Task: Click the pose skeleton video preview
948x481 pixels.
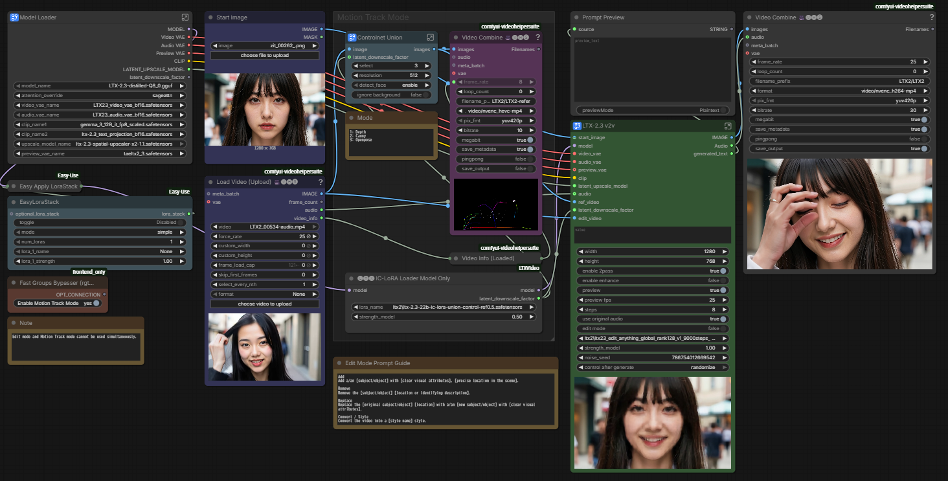Action: point(496,205)
